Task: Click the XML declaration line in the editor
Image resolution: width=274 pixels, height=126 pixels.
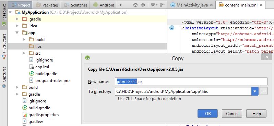Action: tap(228, 22)
